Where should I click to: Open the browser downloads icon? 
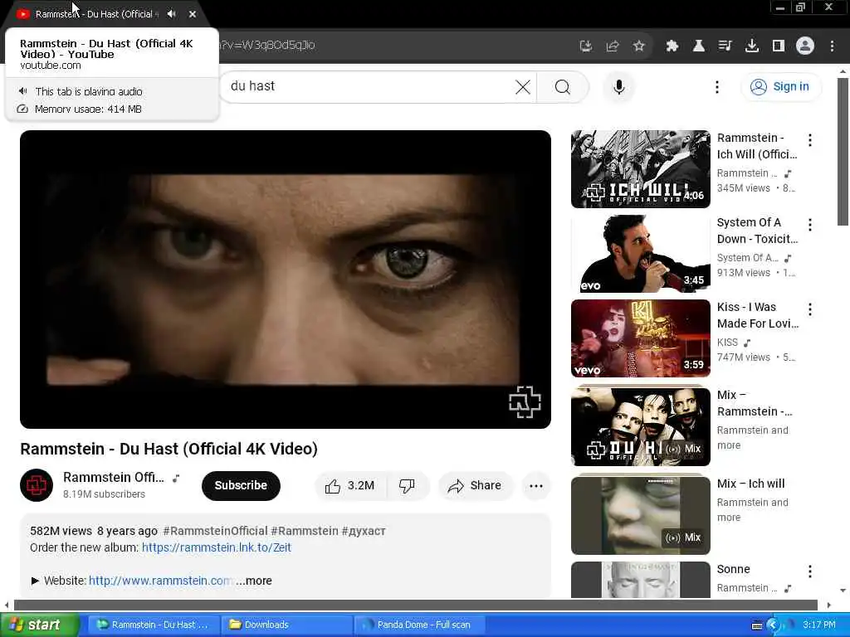click(x=752, y=46)
